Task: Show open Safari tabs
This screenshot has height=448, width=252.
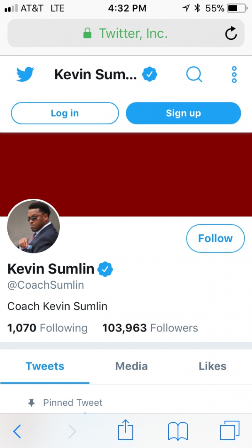Action: tap(230, 431)
